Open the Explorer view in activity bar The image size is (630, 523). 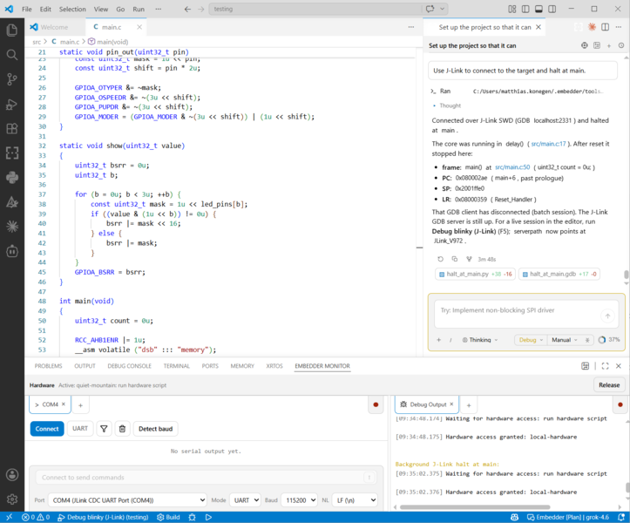12,31
